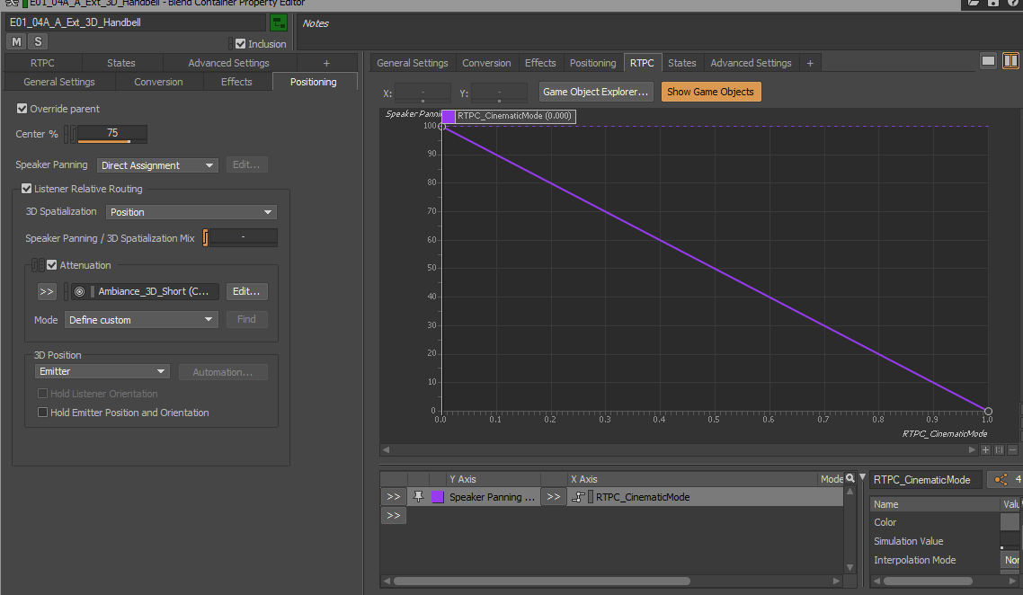This screenshot has height=595, width=1023.
Task: Open the left pane's Conversion tab
Action: (158, 82)
